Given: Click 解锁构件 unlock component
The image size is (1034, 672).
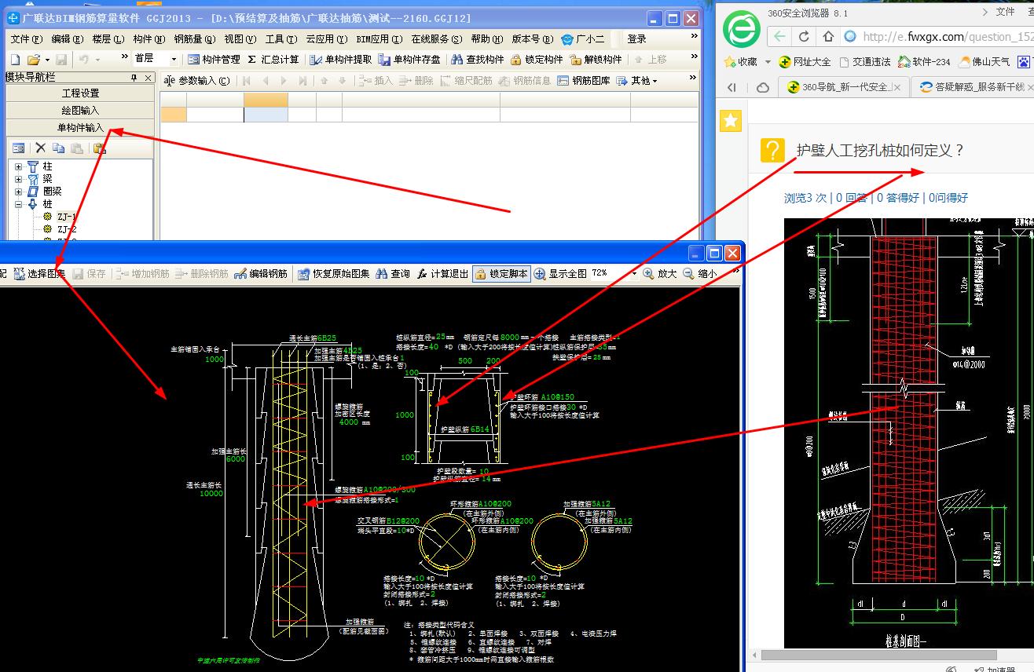Looking at the screenshot, I should [x=596, y=59].
